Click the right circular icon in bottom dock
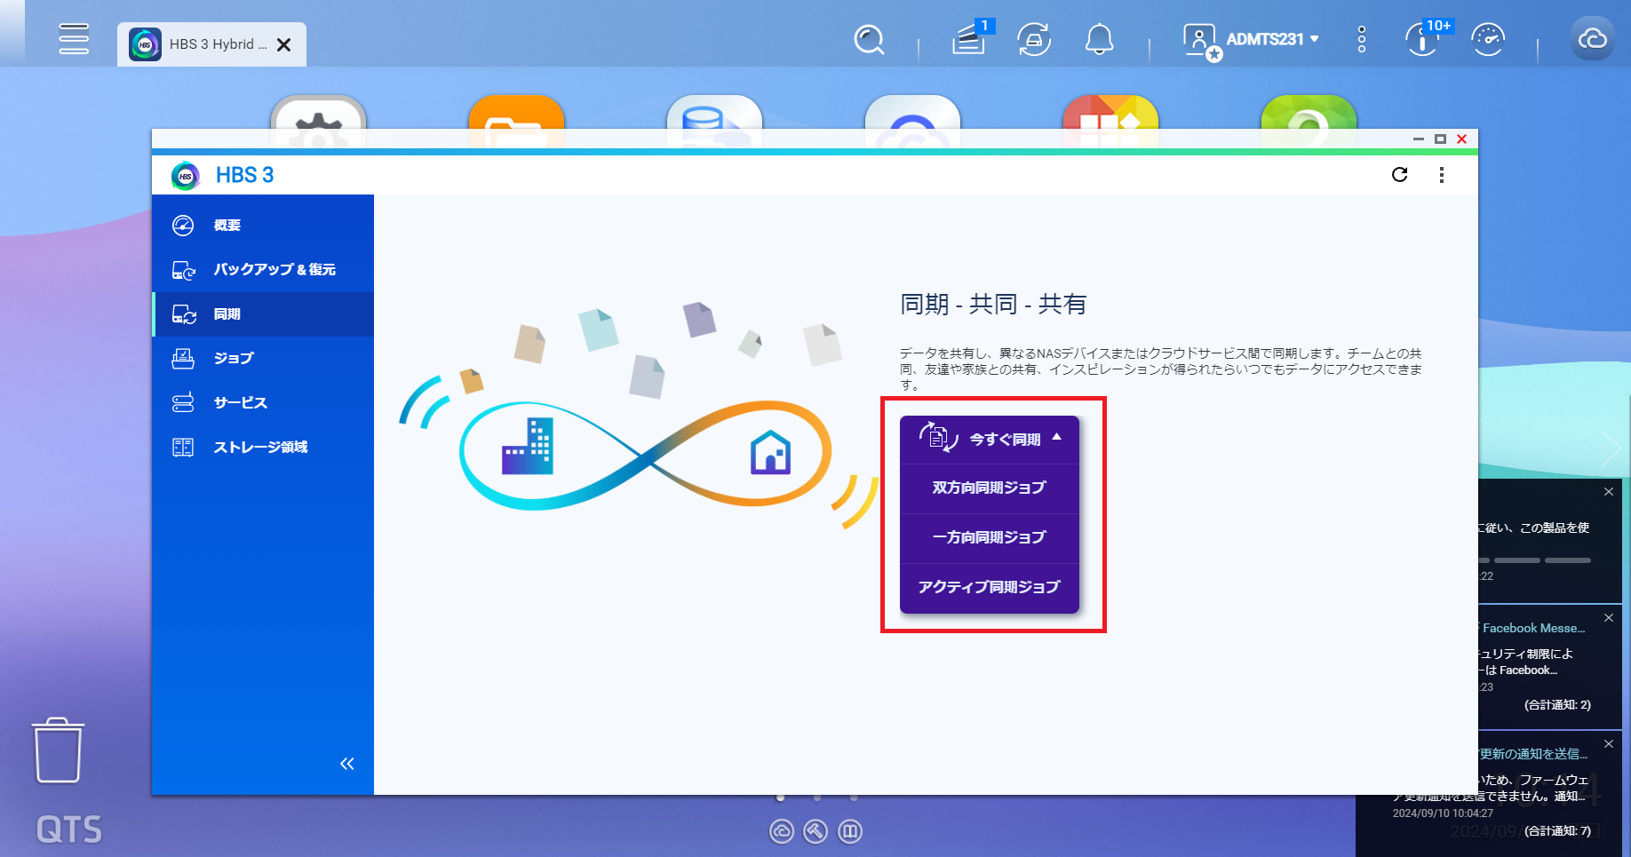 point(850,831)
